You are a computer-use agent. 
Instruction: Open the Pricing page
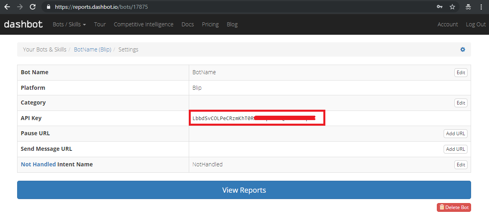(x=210, y=24)
